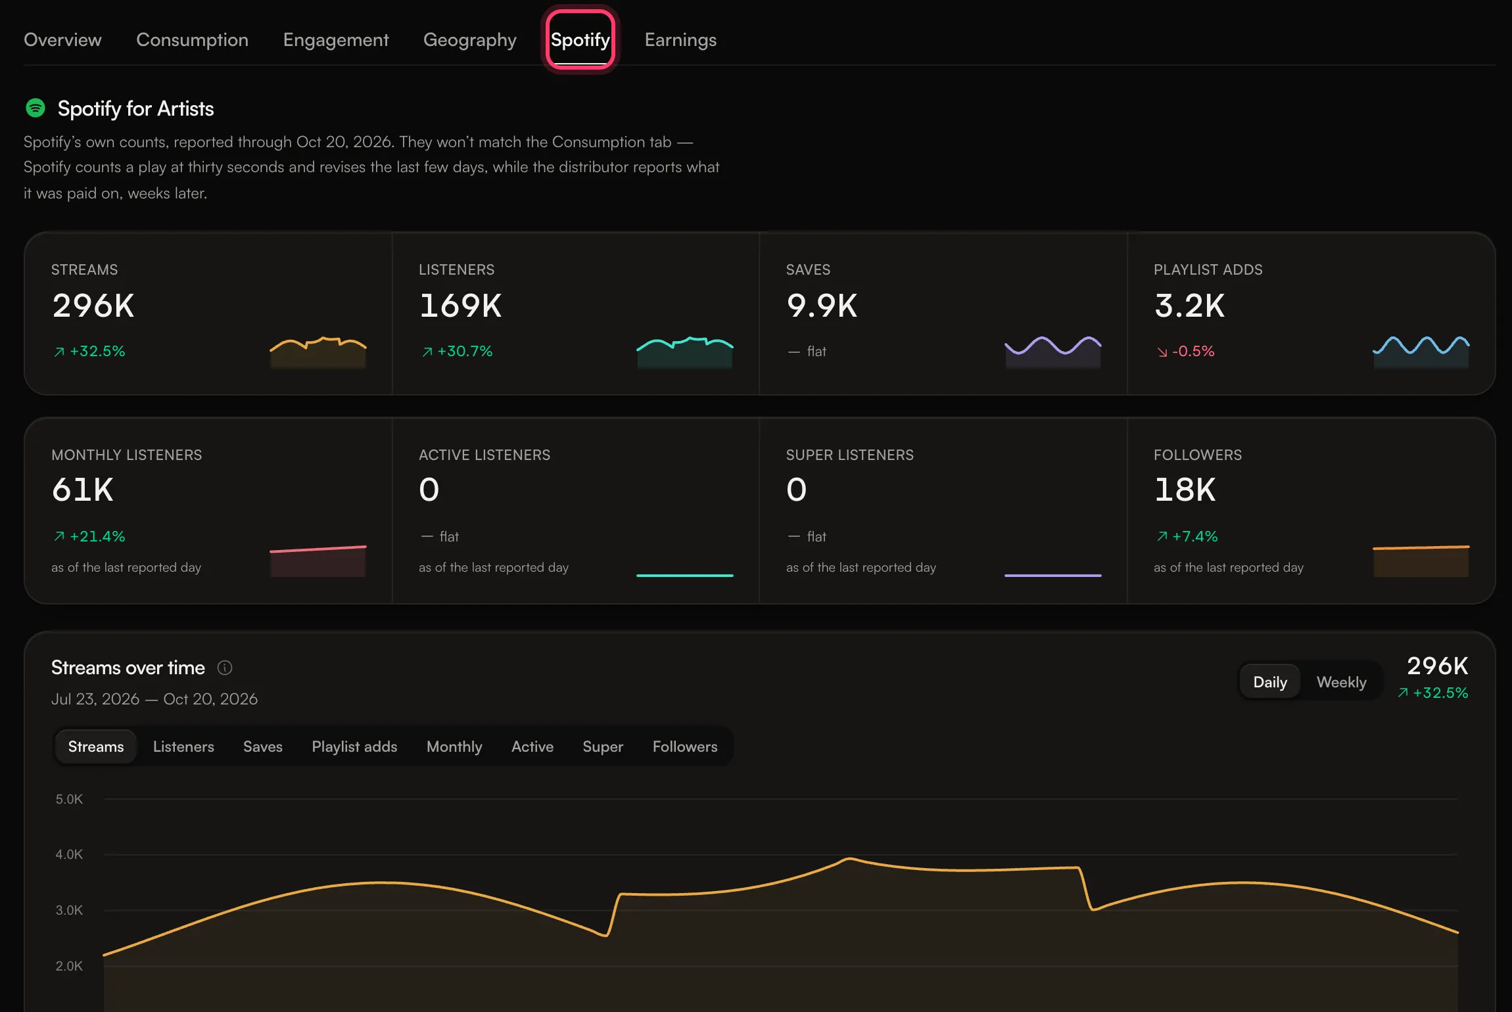Open the Consumption tab

(192, 40)
